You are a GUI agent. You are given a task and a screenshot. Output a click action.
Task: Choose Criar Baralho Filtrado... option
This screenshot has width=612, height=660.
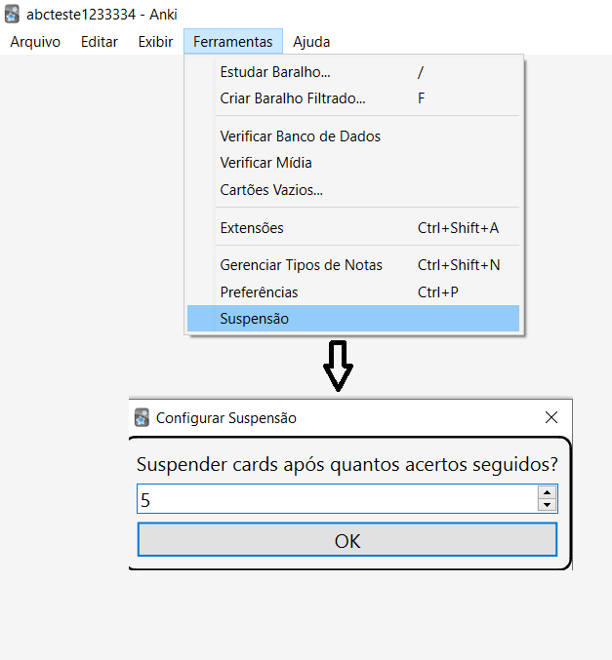(293, 98)
